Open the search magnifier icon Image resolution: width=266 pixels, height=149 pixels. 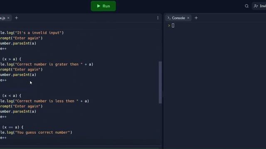point(246,6)
